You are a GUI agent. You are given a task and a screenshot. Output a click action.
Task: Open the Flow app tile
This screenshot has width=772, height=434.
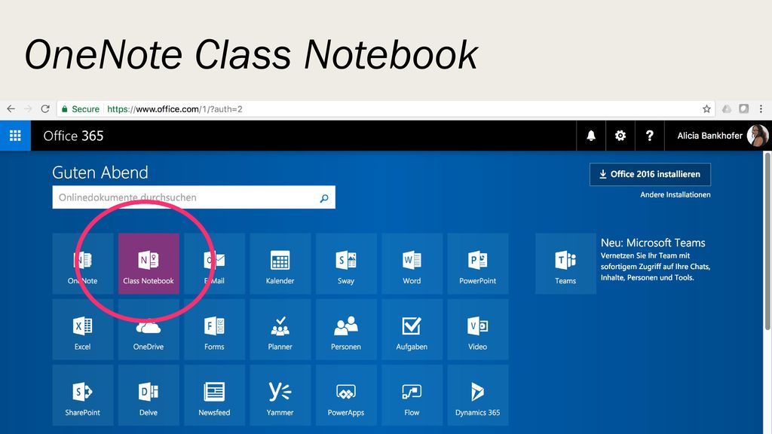412,395
